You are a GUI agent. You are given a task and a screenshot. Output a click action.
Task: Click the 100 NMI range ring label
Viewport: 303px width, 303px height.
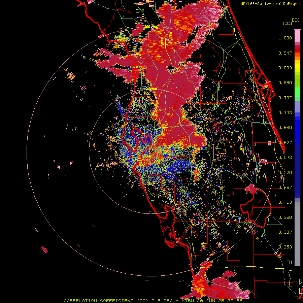[151, 27]
